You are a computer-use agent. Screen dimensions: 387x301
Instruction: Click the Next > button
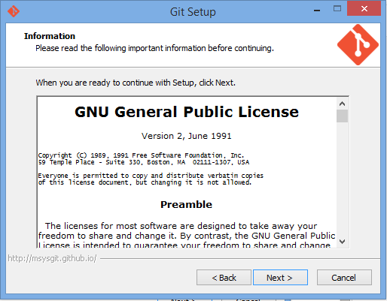tap(280, 277)
